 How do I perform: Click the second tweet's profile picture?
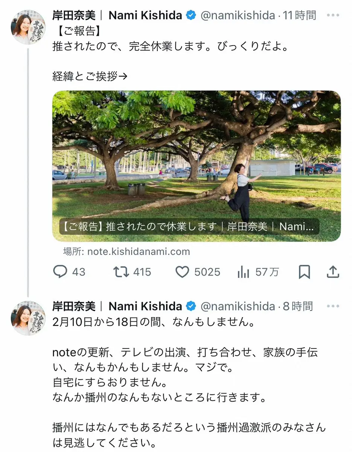point(28,316)
